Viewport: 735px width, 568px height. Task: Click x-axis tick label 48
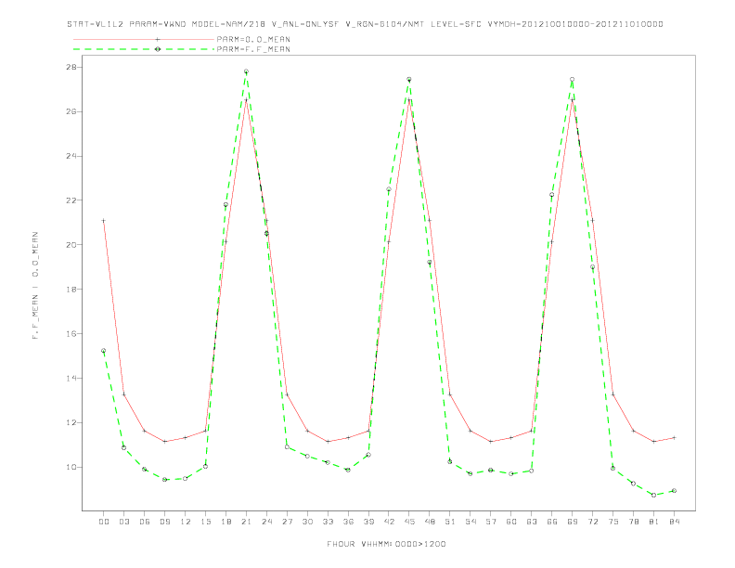430,522
